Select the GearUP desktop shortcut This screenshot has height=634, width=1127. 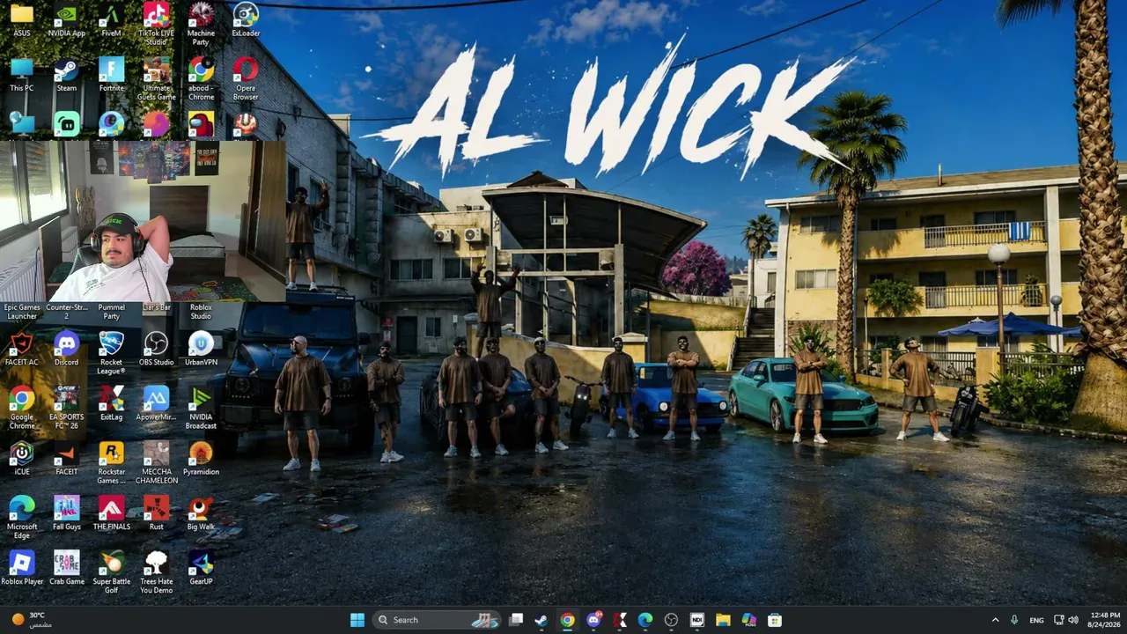201,567
